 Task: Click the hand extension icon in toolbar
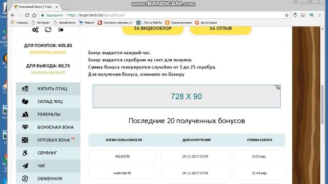295,15
